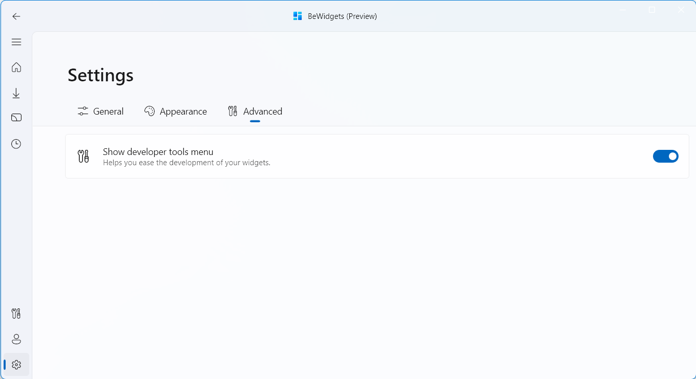This screenshot has height=379, width=696.
Task: Click the developer tools icon beside the setting
Action: coord(83,156)
